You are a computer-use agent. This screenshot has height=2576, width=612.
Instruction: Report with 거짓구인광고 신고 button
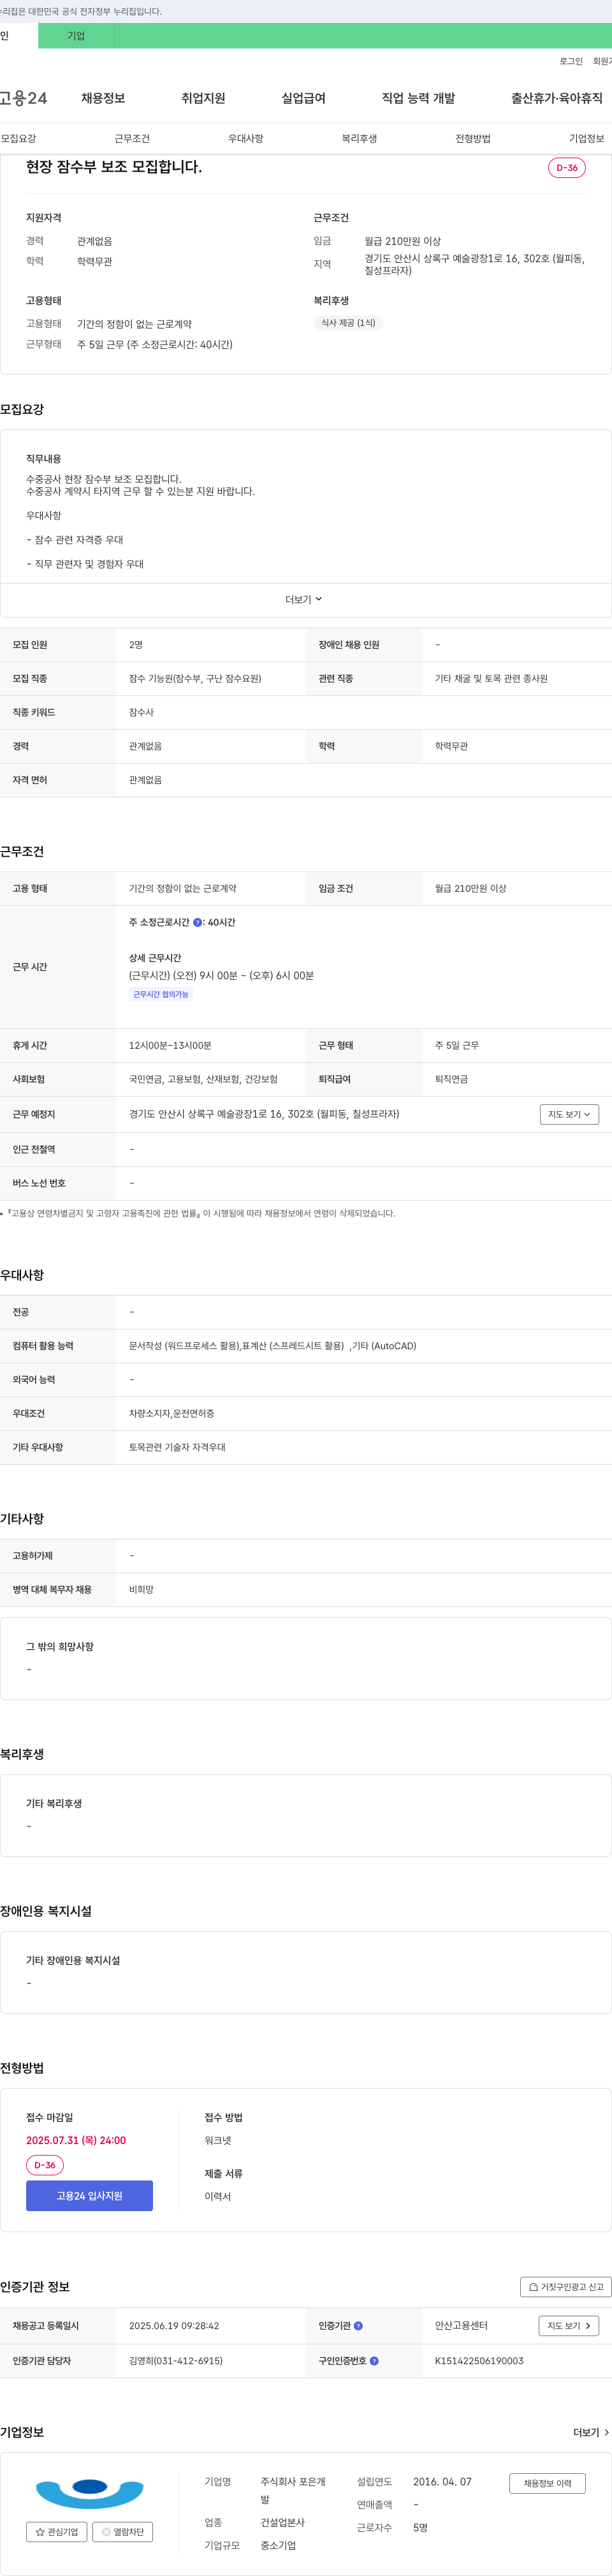coord(565,2286)
